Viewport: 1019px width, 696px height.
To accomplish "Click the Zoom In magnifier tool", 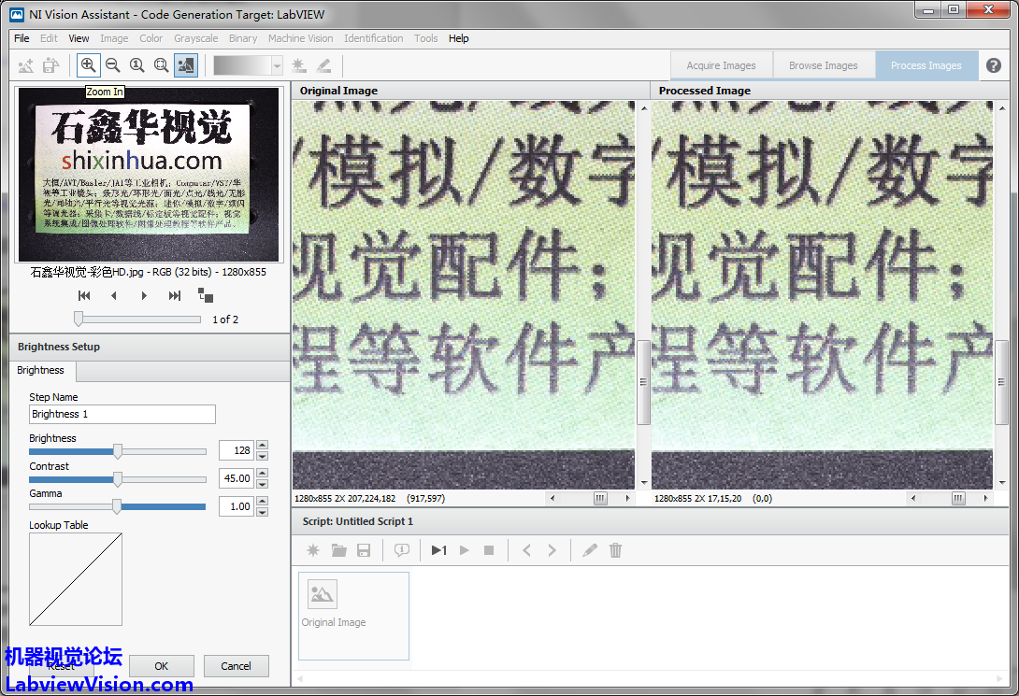I will point(89,65).
